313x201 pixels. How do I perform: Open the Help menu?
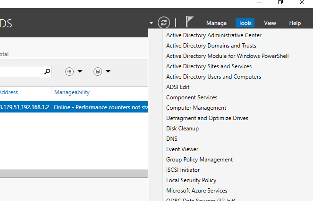tap(295, 23)
